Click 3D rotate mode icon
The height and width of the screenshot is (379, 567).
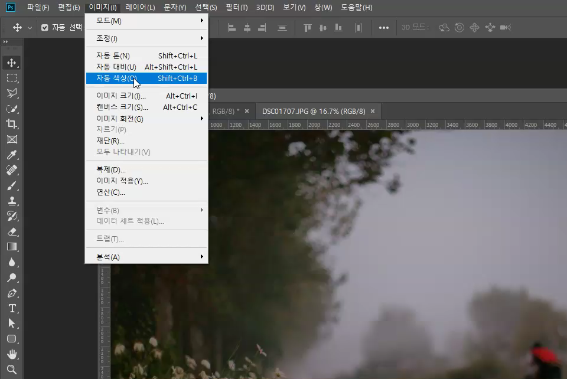(444, 28)
